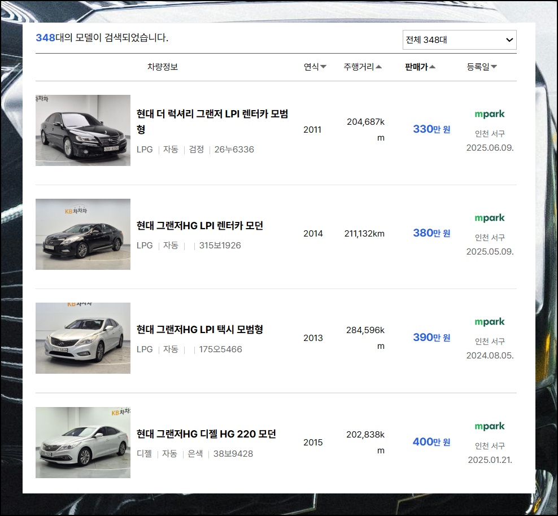This screenshot has height=516, width=558.
Task: Select price 380만 원
Action: [x=431, y=233]
